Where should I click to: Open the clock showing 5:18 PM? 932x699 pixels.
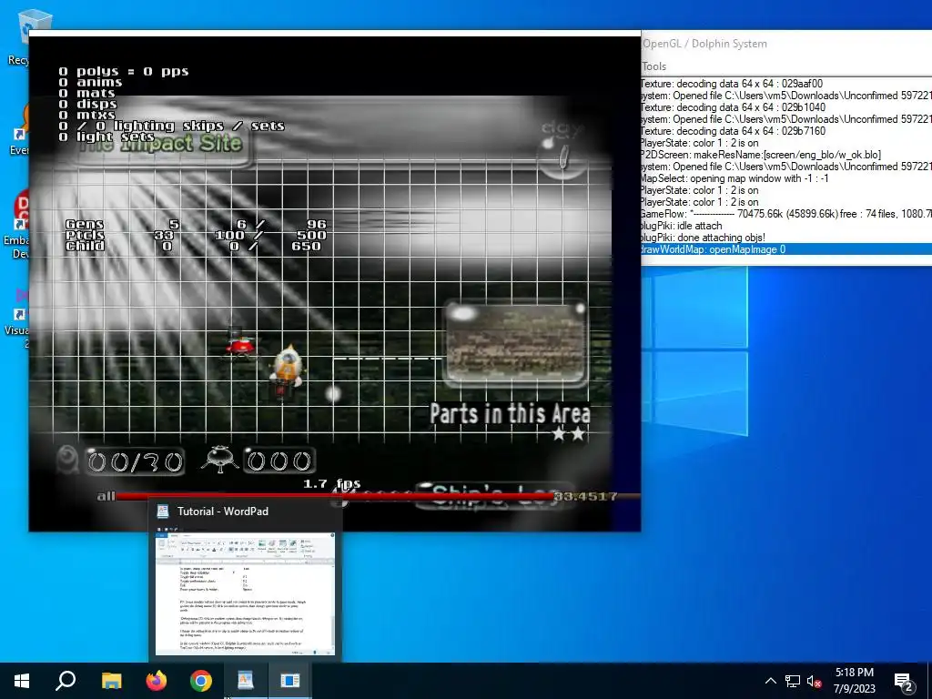(854, 681)
